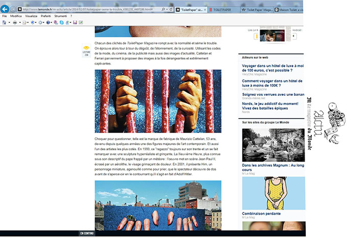Expand the Help icon dropdown arrow
Viewport: 347px width, 238px height.
[x=52, y=22]
